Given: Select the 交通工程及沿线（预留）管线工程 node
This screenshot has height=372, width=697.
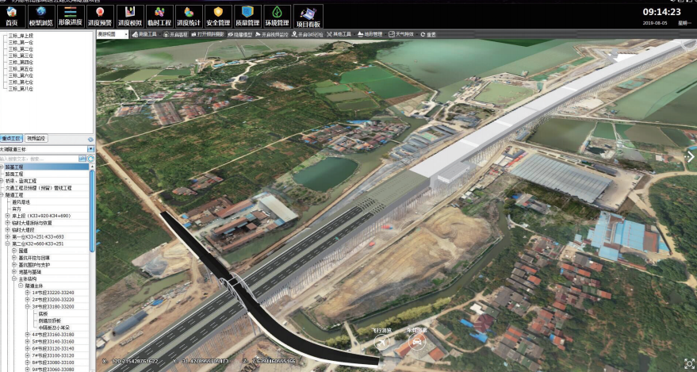Looking at the screenshot, I should pos(39,188).
